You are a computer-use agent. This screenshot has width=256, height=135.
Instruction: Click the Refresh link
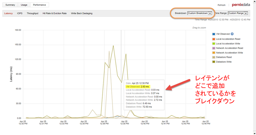pos(221,5)
